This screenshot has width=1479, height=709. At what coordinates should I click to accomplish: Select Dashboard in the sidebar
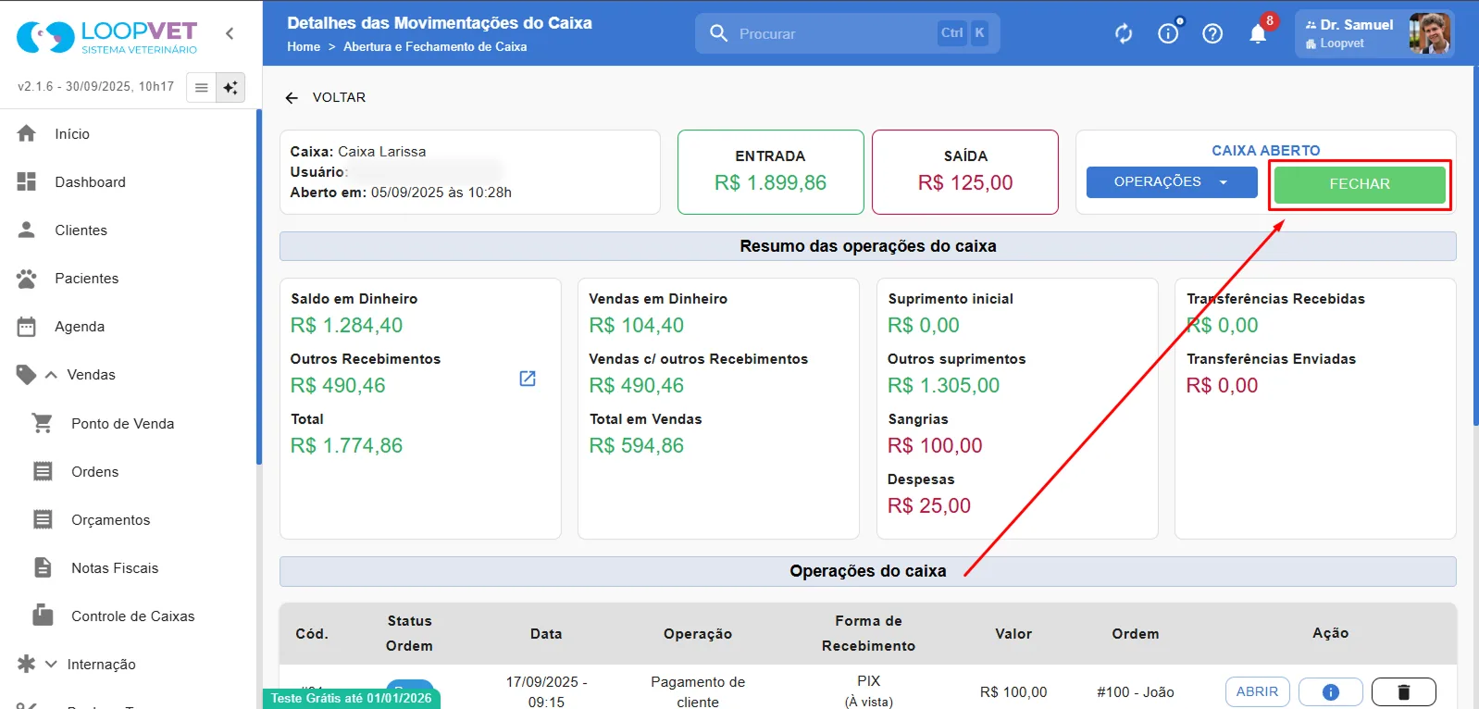(90, 181)
